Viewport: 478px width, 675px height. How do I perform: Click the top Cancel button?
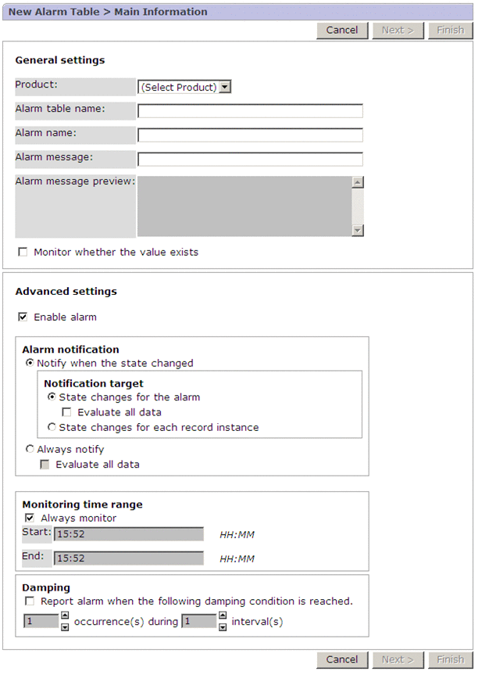tap(342, 31)
